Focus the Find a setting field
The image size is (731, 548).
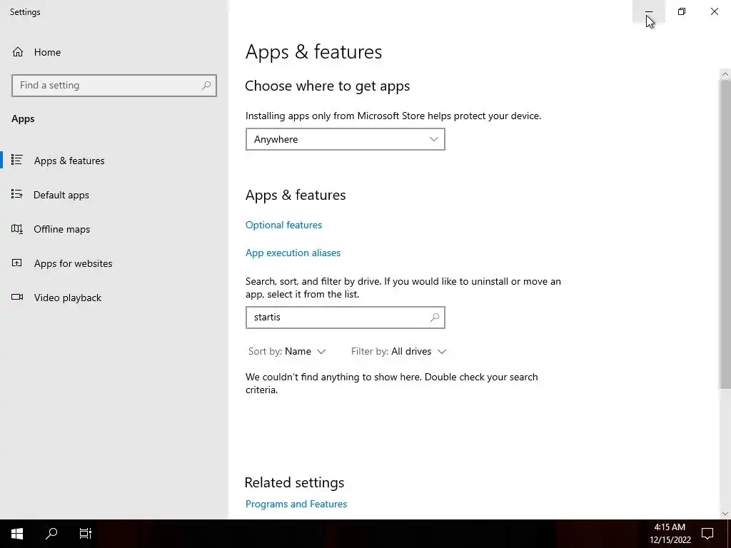(114, 86)
